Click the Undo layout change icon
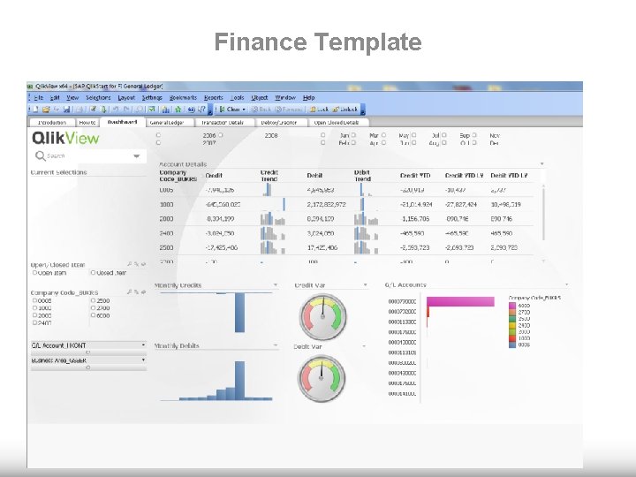This screenshot has height=477, width=636. [x=116, y=110]
